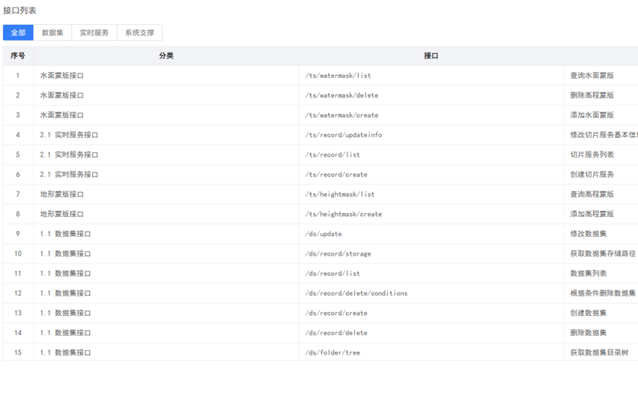Click the 获取数据集目录树 description

coord(598,352)
